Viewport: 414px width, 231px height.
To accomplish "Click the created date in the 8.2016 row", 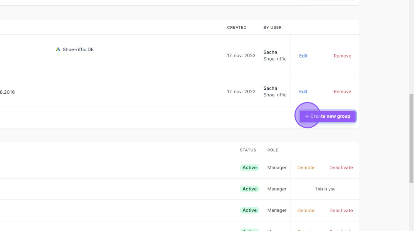I will [241, 92].
